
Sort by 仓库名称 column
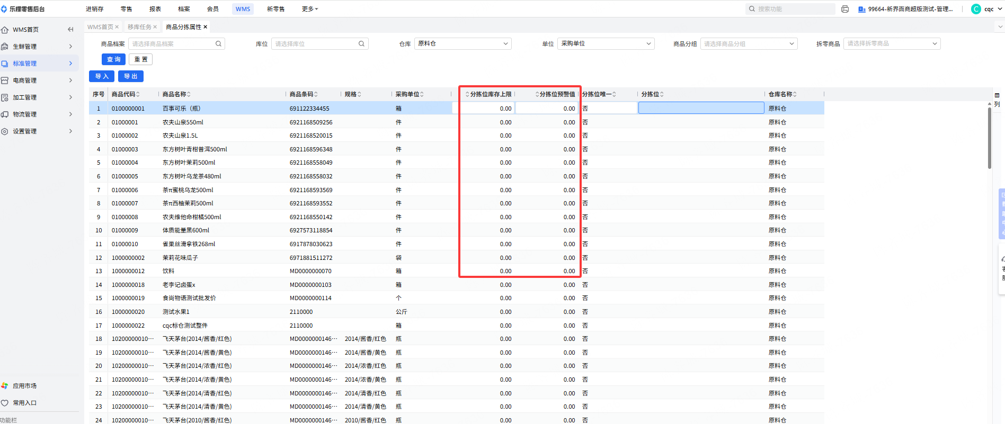pos(795,94)
